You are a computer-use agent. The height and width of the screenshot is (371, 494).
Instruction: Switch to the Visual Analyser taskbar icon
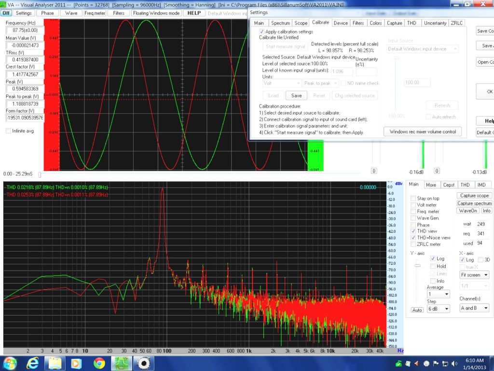pos(121,363)
